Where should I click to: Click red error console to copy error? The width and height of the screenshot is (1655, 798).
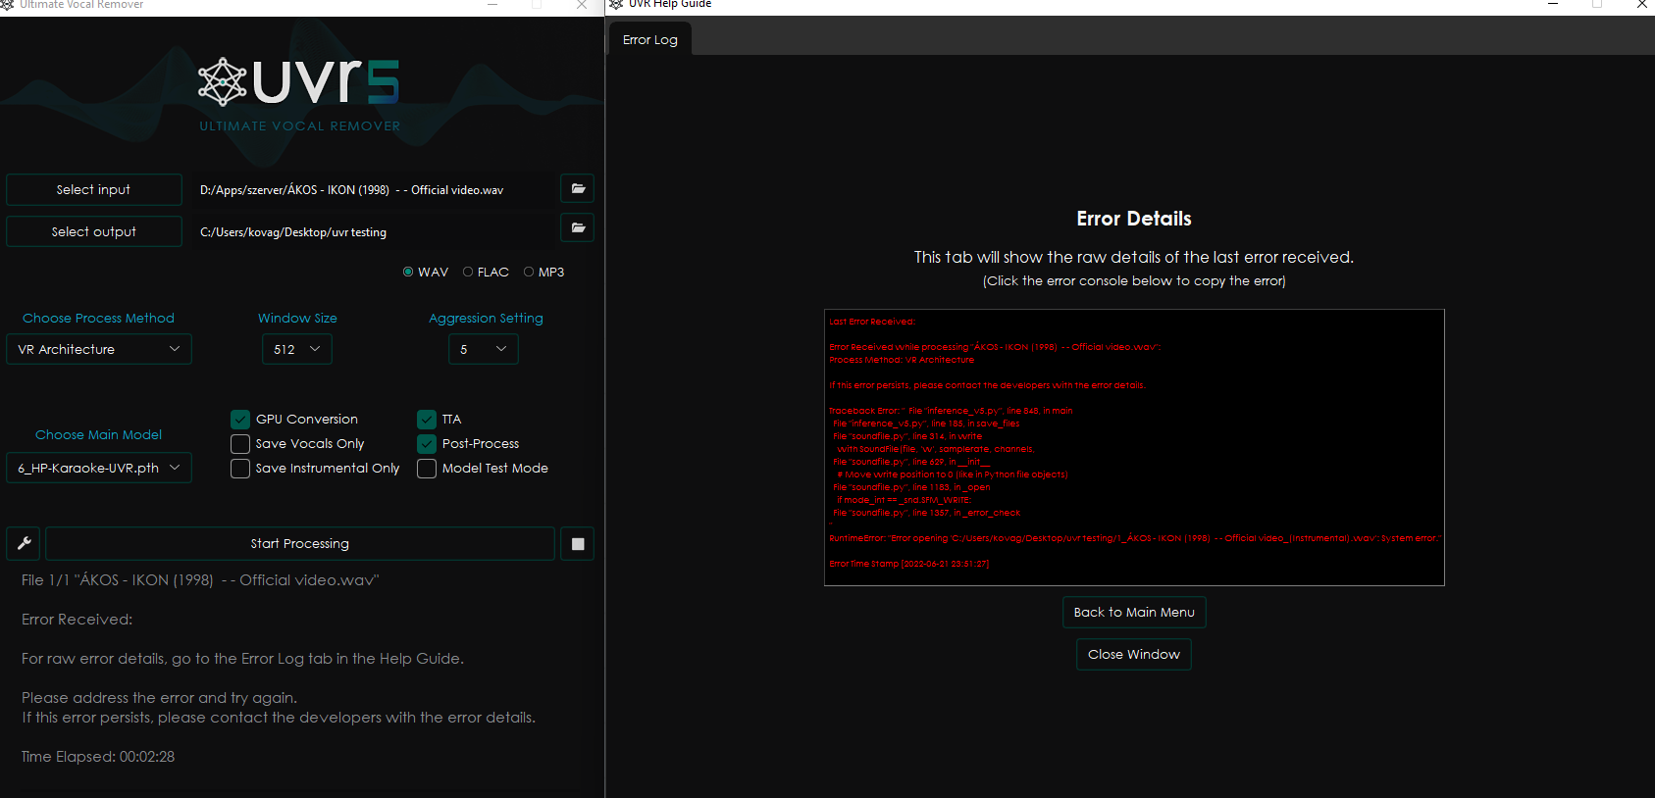click(x=1134, y=447)
